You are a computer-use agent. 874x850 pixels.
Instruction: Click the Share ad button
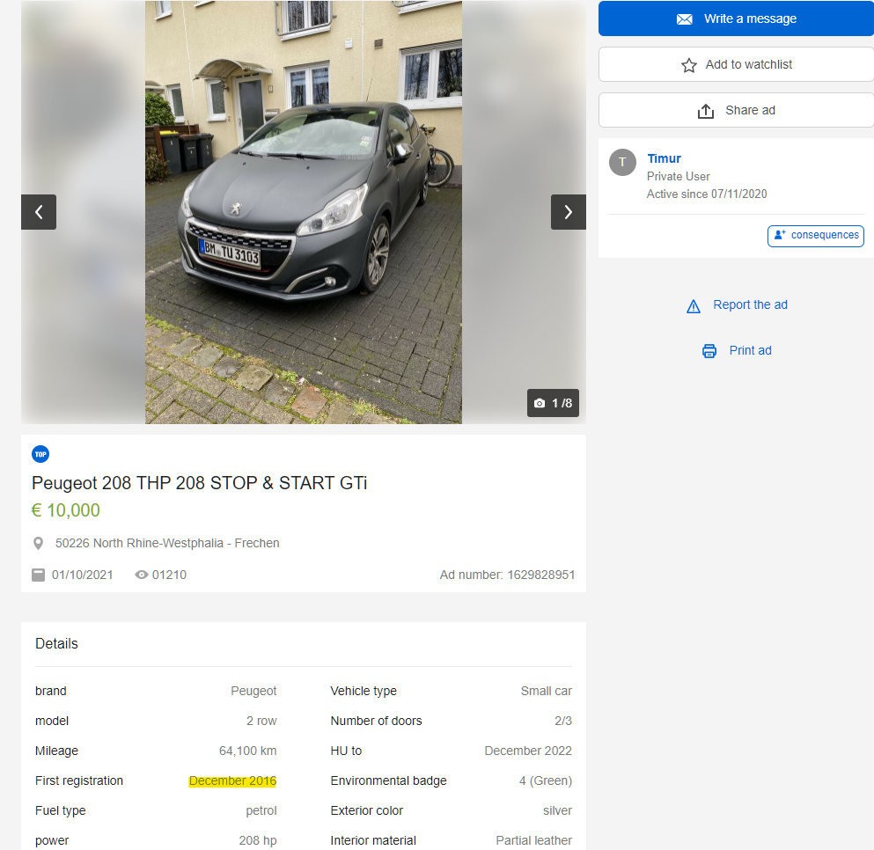tap(737, 110)
